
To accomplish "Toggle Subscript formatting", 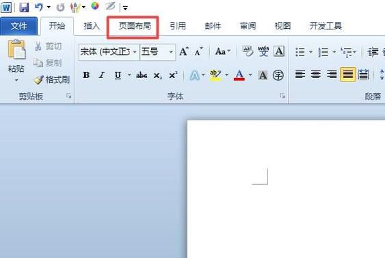I will (x=157, y=75).
